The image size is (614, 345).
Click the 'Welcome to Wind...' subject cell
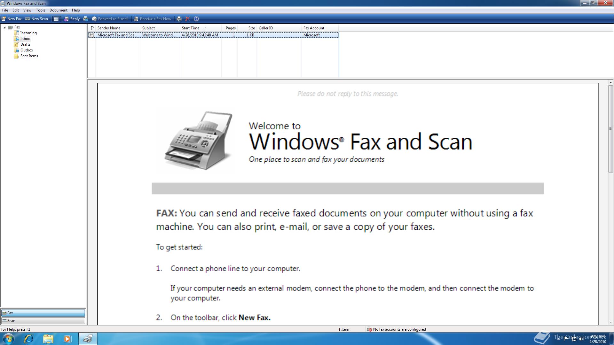pyautogui.click(x=159, y=35)
